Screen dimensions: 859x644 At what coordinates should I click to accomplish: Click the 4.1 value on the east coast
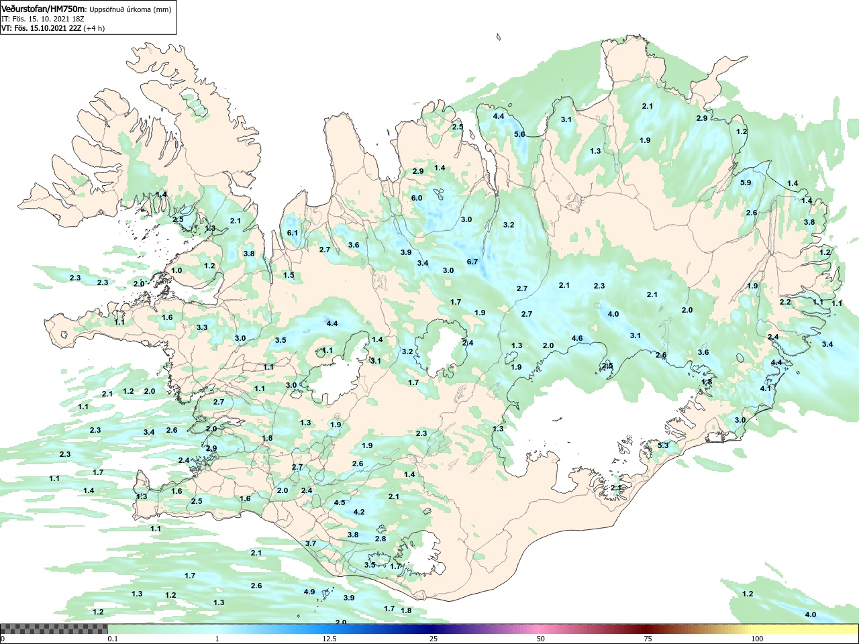766,388
